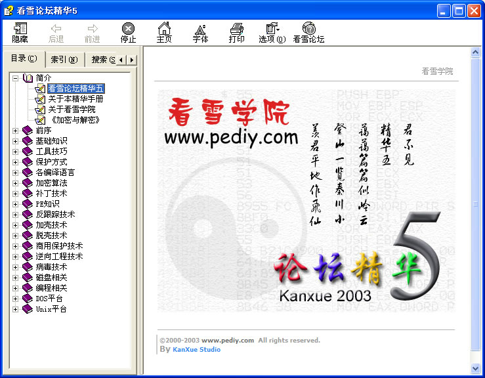The height and width of the screenshot is (378, 485).
Task: Expand the 加壳技术 tree node
Action: [15, 226]
